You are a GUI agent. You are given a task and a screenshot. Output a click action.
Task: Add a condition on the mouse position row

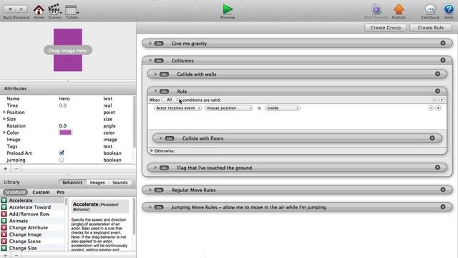click(x=438, y=108)
